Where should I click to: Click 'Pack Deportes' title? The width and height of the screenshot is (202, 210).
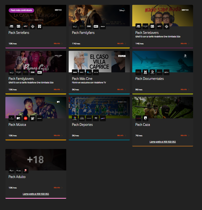tap(82, 125)
